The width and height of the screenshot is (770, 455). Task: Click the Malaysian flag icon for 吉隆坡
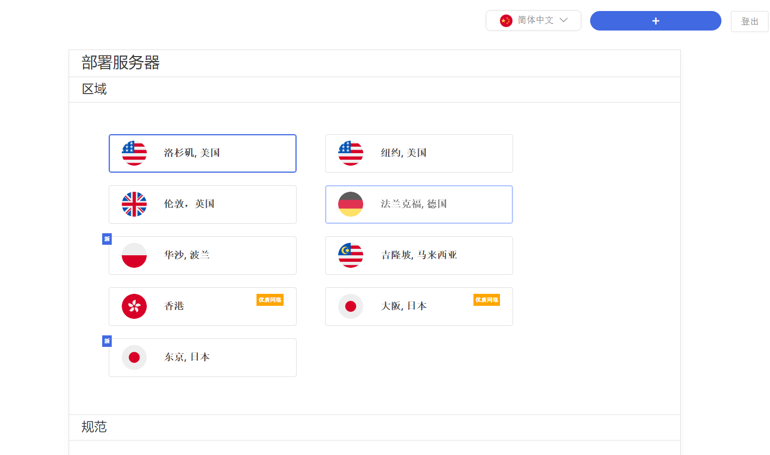pos(351,255)
